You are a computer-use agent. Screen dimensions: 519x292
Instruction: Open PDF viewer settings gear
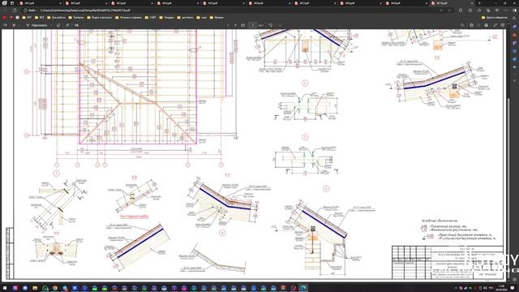pyautogui.click(x=503, y=25)
